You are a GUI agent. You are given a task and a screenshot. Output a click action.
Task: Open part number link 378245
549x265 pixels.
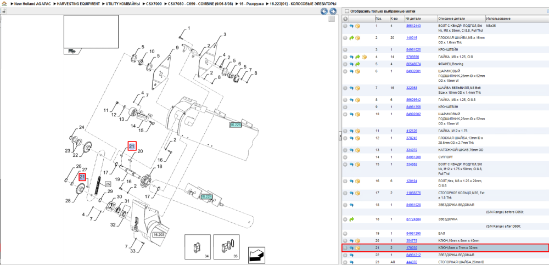pyautogui.click(x=411, y=138)
